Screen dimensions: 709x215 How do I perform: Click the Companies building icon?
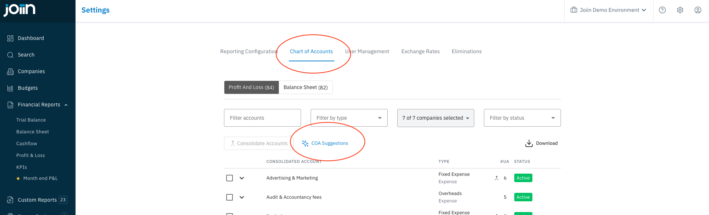pyautogui.click(x=10, y=72)
